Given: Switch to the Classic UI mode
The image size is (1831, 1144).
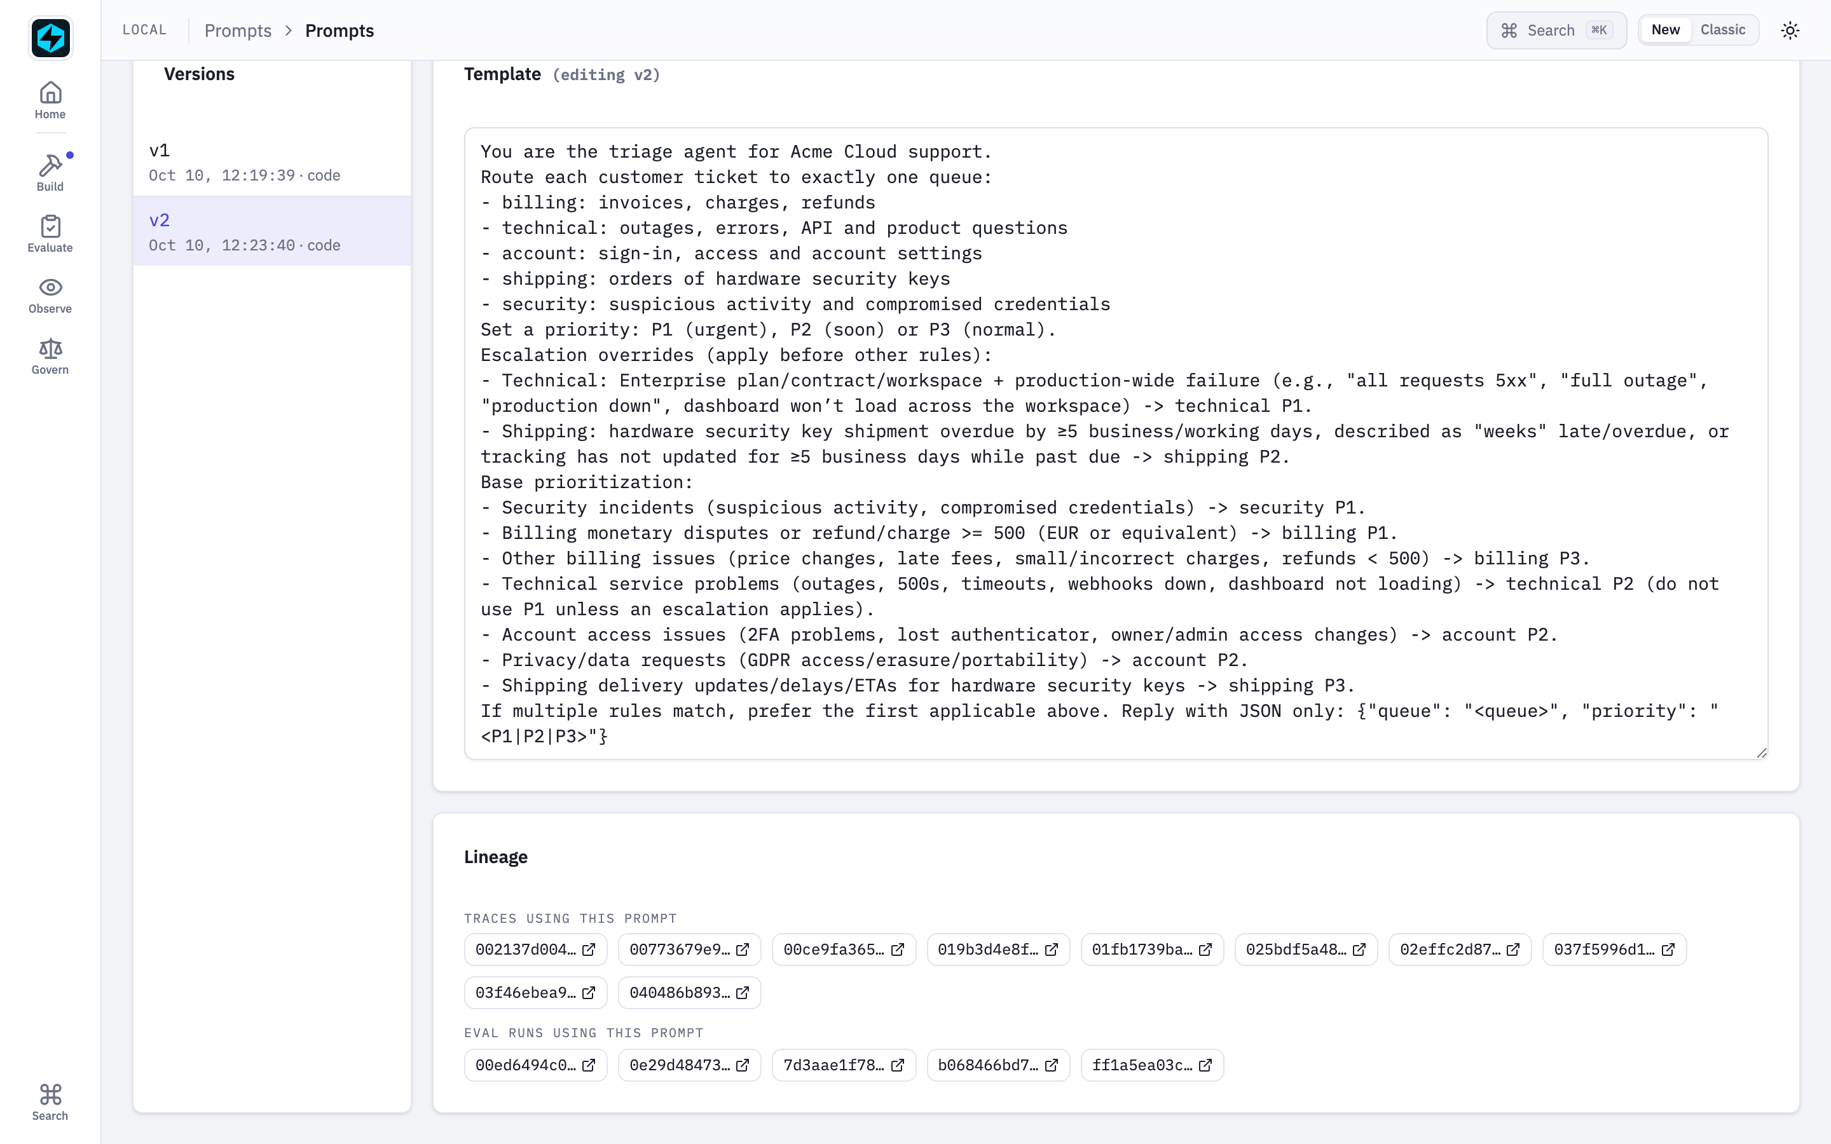Looking at the screenshot, I should (1723, 29).
